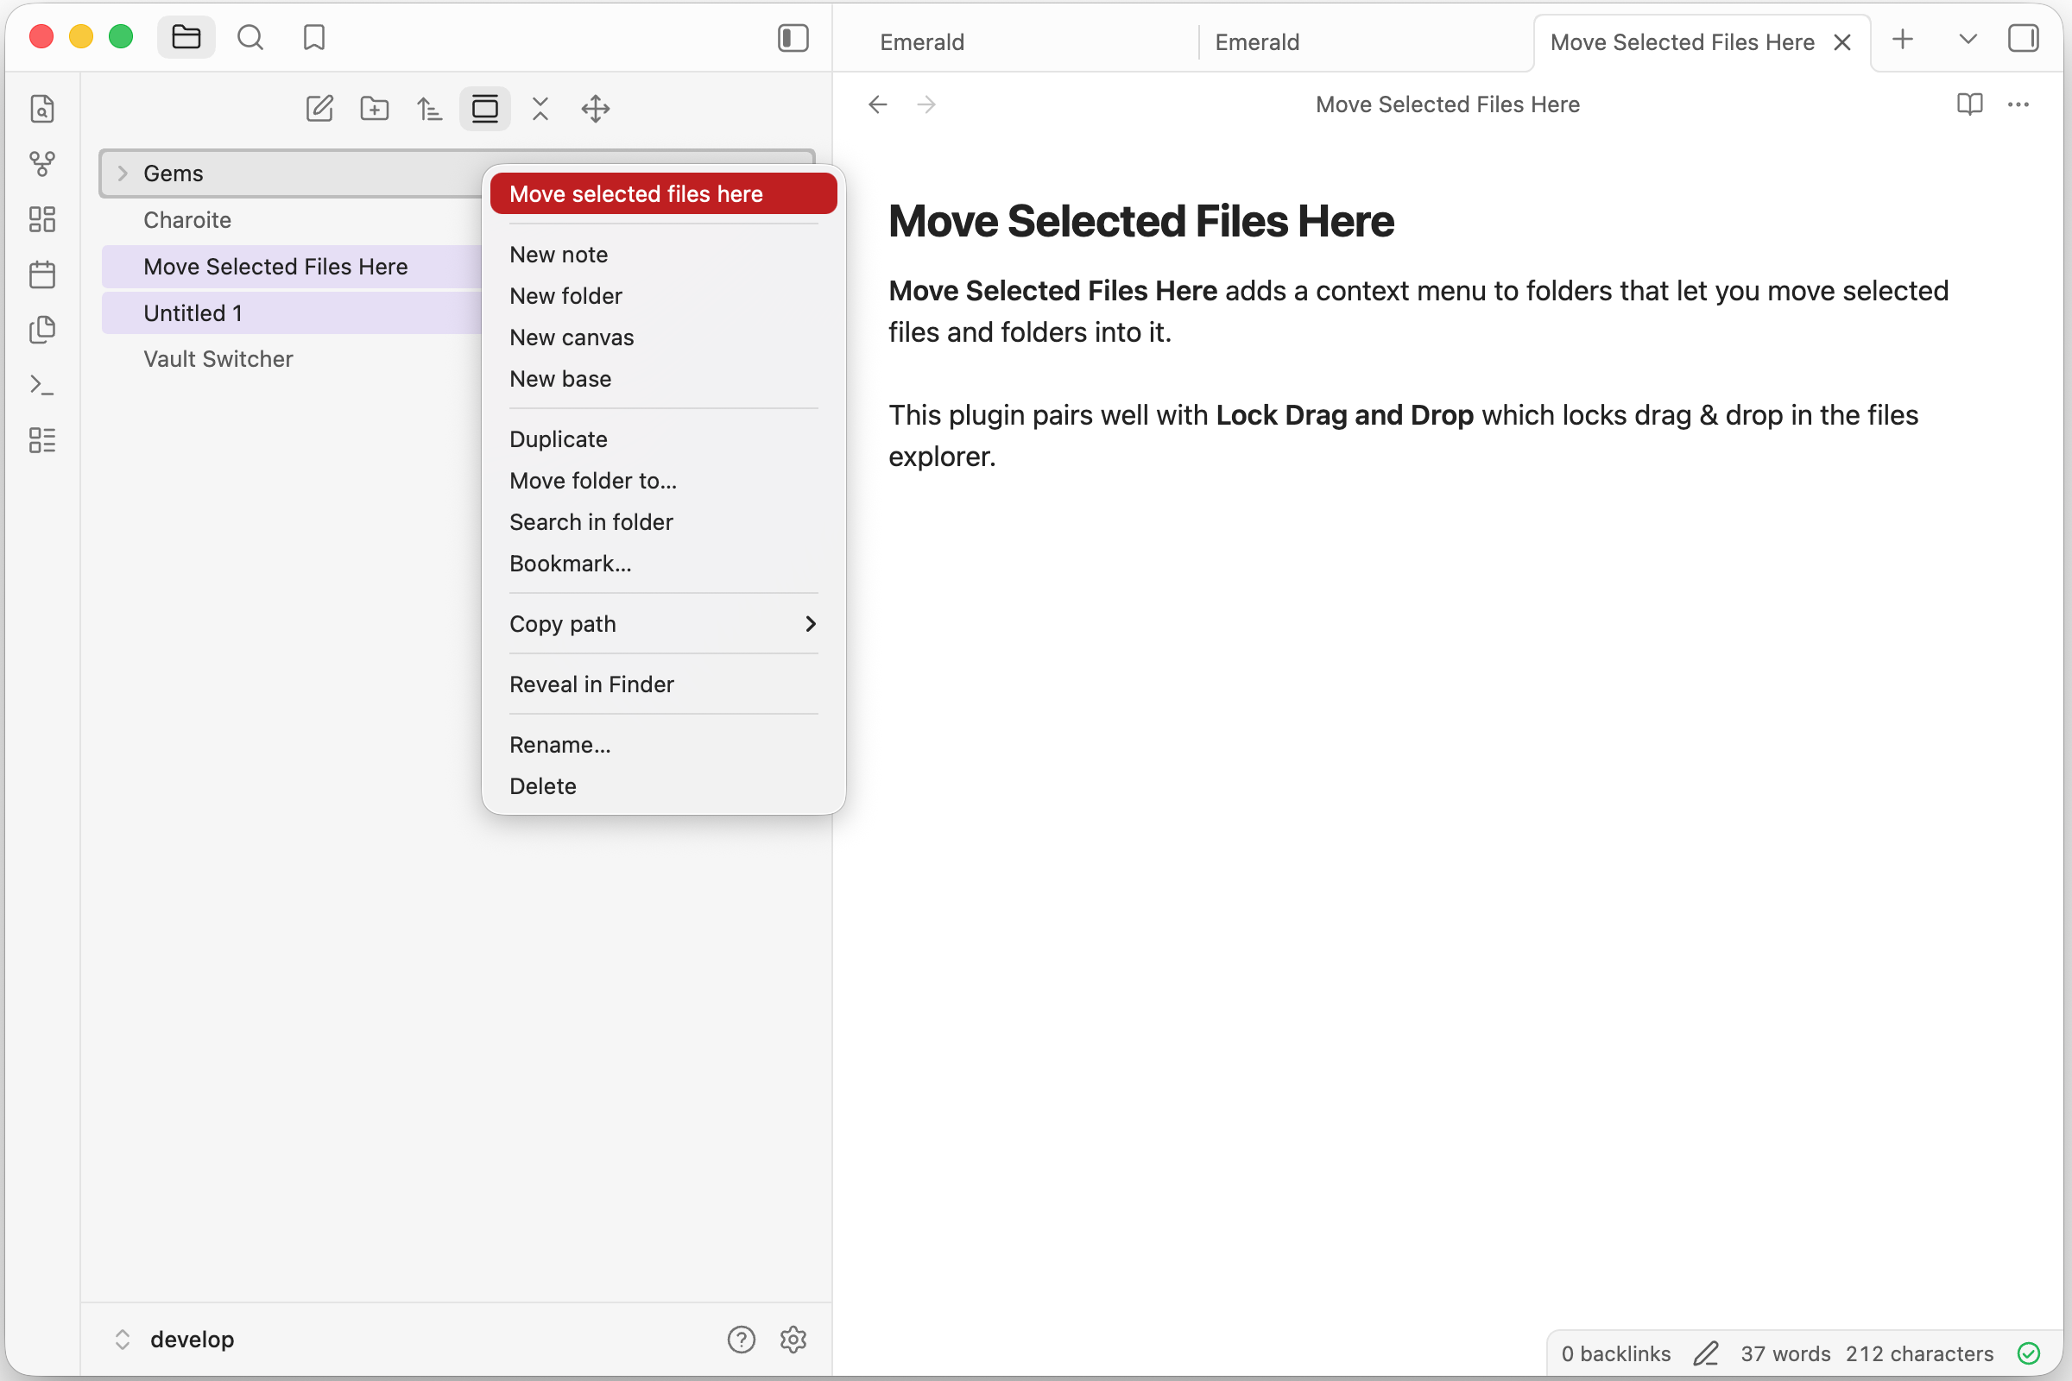Open graph view from ribbon
Image resolution: width=2072 pixels, height=1381 pixels.
click(42, 164)
